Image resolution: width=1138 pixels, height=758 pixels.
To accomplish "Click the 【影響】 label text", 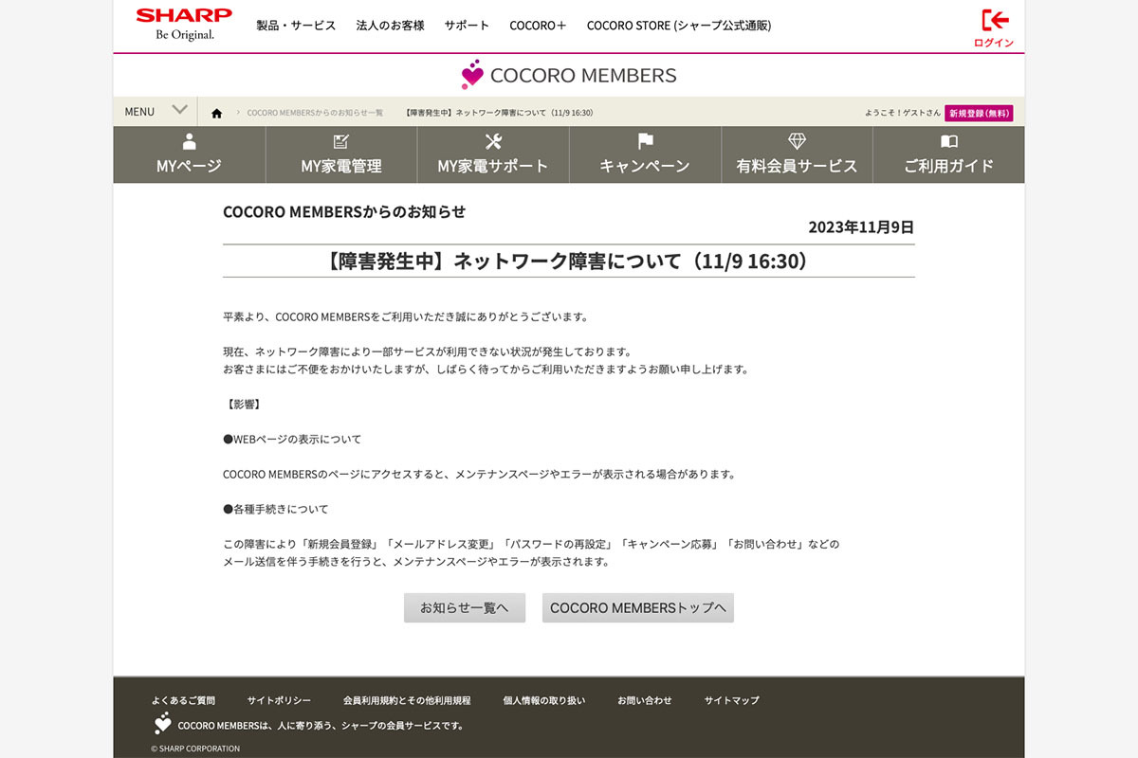I will pyautogui.click(x=242, y=405).
